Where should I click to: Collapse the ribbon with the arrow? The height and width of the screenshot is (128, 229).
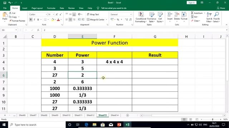[x=226, y=25]
